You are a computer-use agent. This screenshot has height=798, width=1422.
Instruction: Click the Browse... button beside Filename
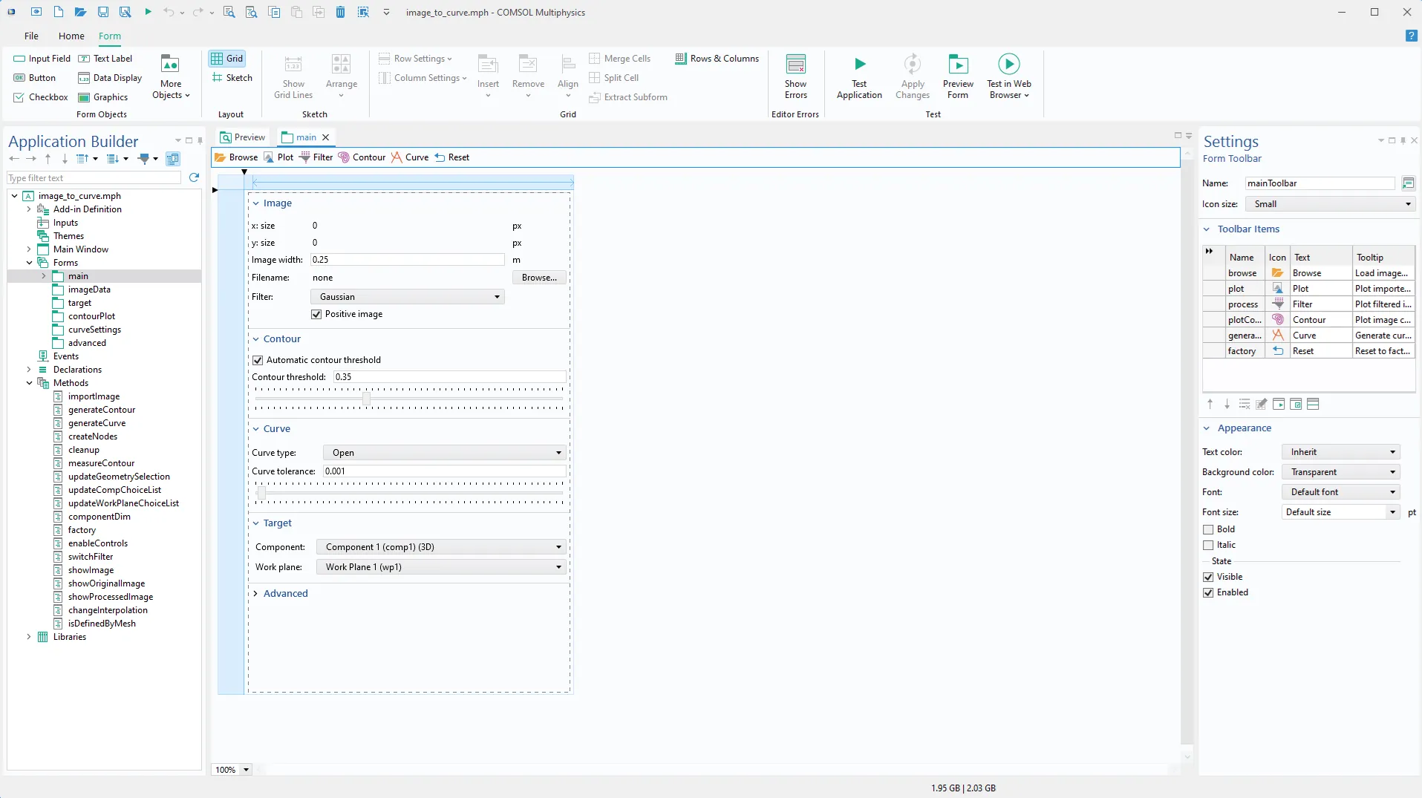point(538,278)
